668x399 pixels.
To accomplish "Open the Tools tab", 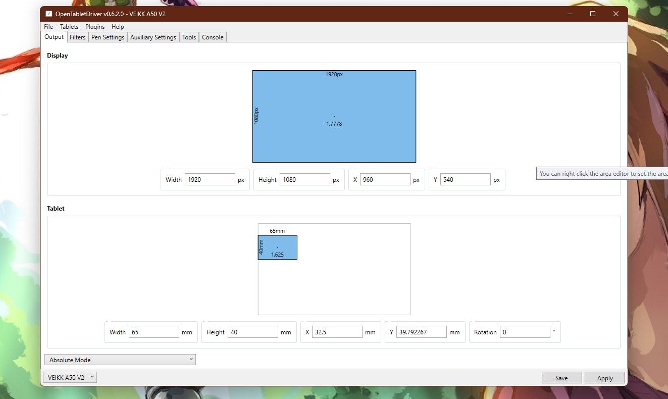I will point(188,37).
